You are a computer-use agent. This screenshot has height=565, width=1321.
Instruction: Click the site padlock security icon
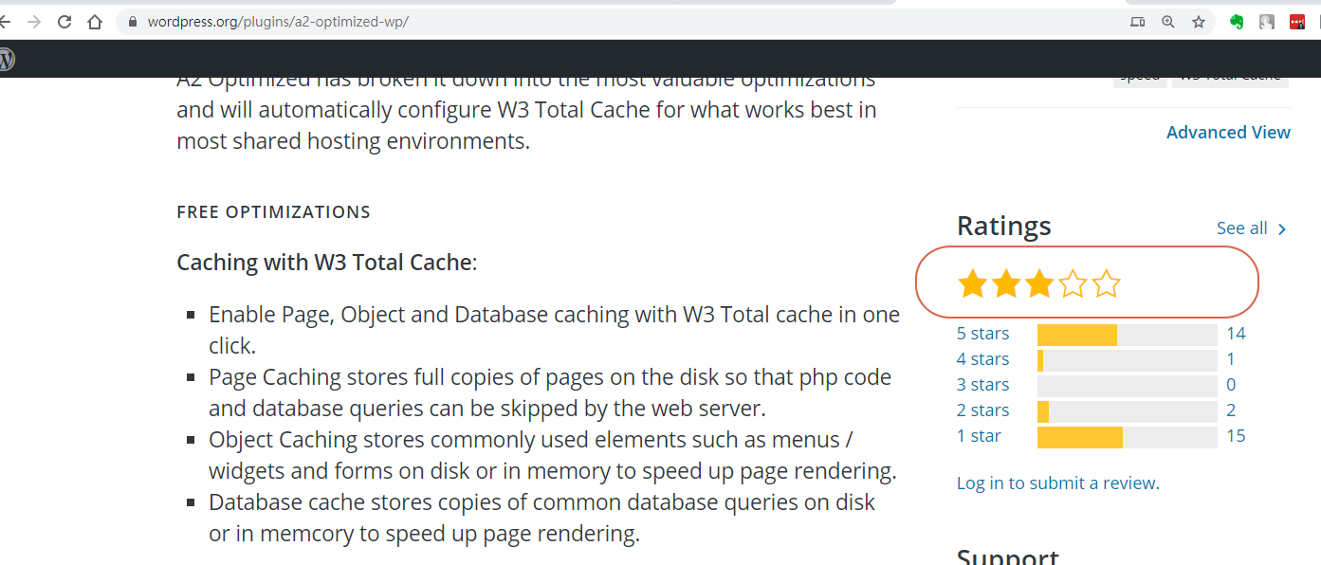click(133, 22)
